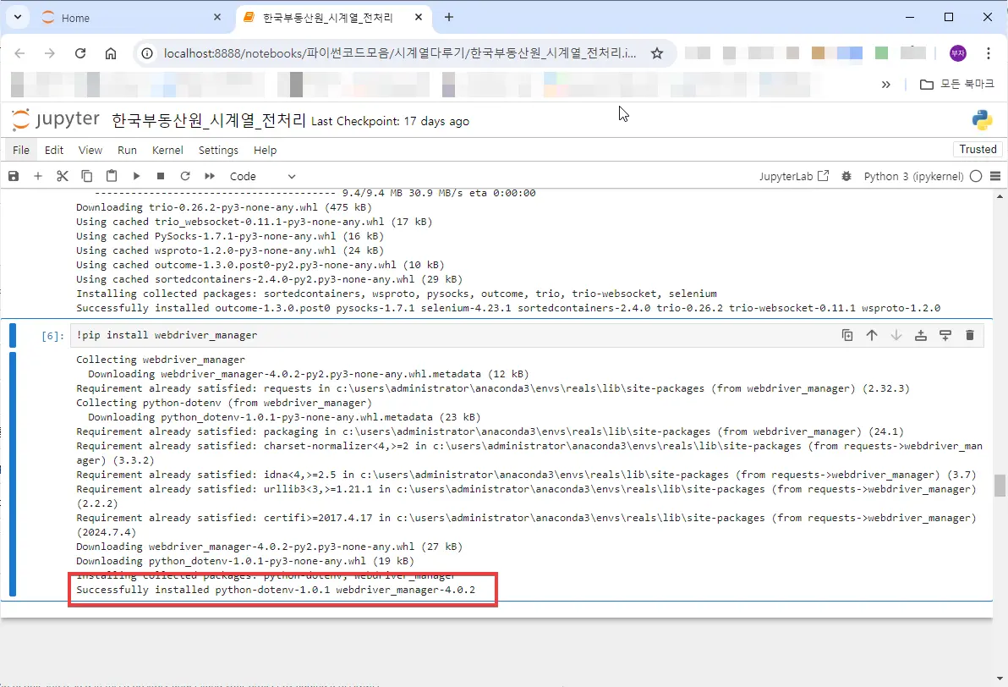Screen dimensions: 1008x687
Task: Show hidden bookmarks with the double chevron
Action: pos(886,85)
